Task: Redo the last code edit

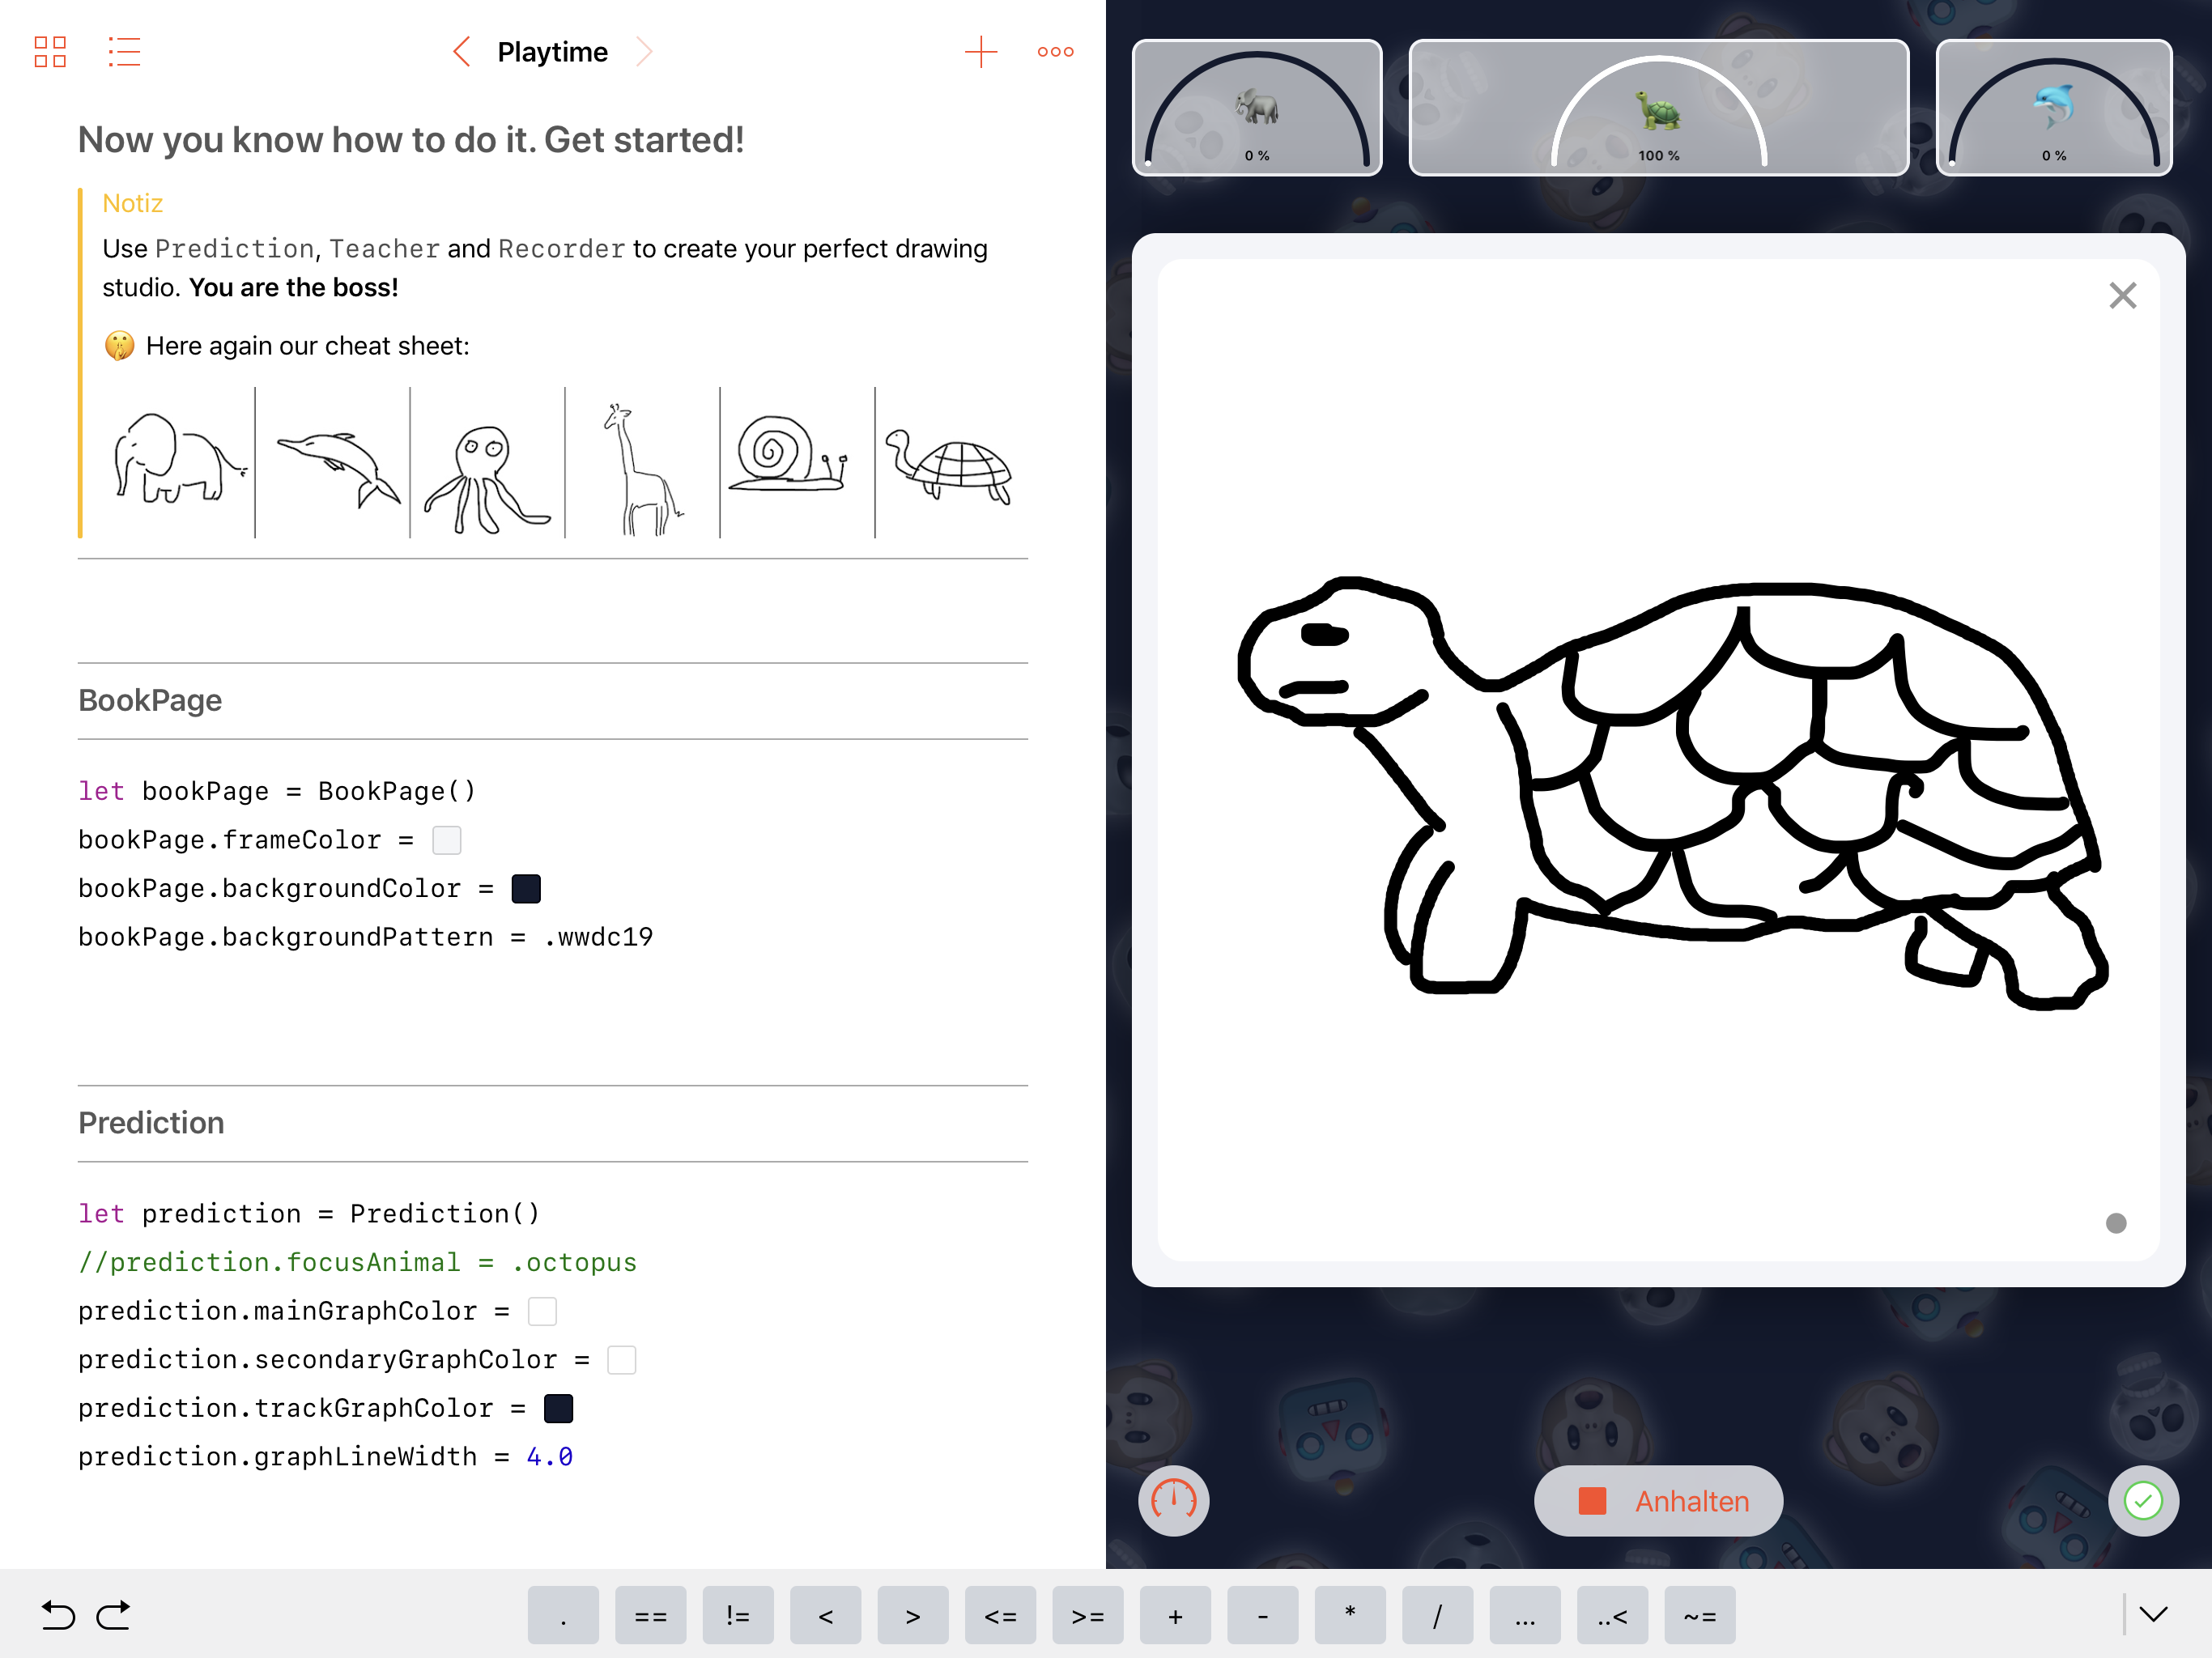Action: click(113, 1615)
